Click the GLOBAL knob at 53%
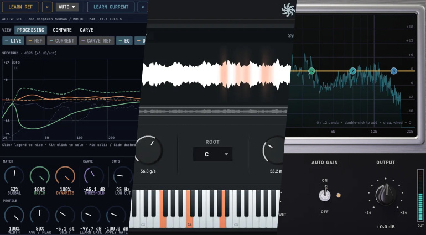This screenshot has width=426, height=235. [x=14, y=175]
